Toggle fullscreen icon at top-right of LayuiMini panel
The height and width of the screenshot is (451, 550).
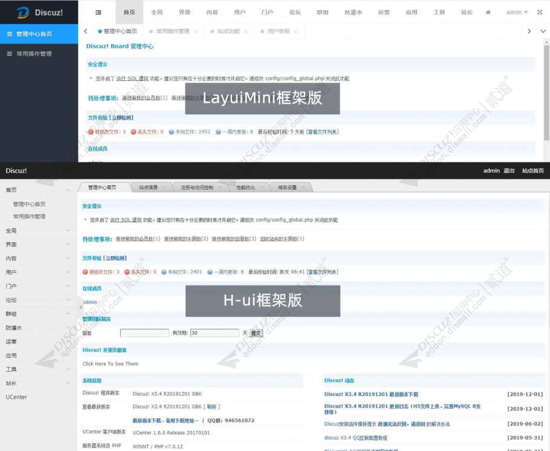(540, 12)
